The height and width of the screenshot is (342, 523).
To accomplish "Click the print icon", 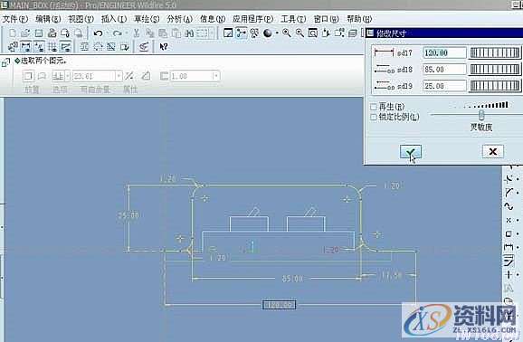I will coord(52,33).
